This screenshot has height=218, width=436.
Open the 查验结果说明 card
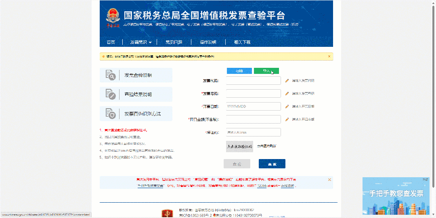[136, 94]
